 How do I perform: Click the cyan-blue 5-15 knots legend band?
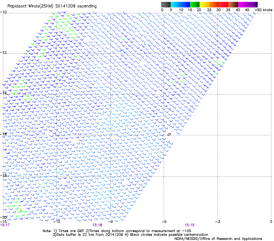[180, 4]
